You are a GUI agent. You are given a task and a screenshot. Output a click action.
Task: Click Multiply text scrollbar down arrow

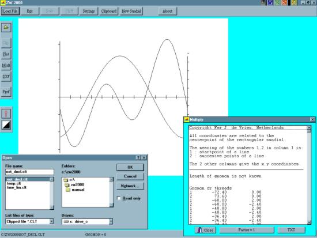pyautogui.click(x=309, y=222)
